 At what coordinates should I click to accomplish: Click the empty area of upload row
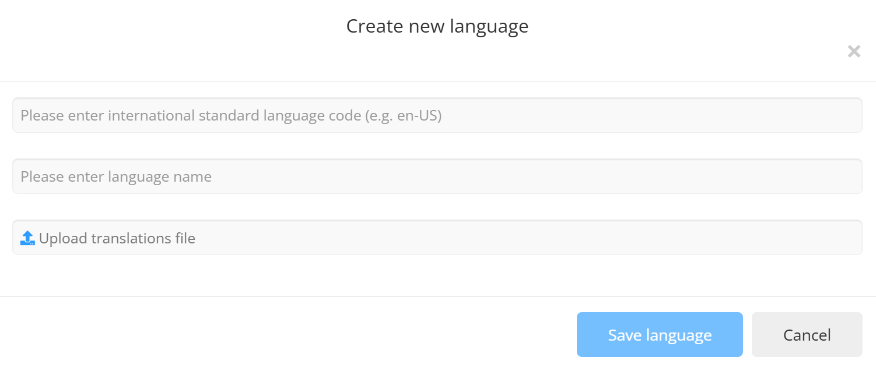[x=525, y=238]
